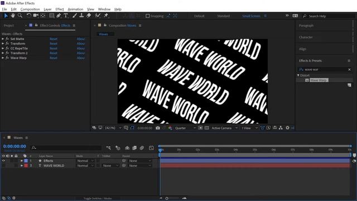Select the Selection arrow tool
357x201 pixels.
click(x=6, y=16)
